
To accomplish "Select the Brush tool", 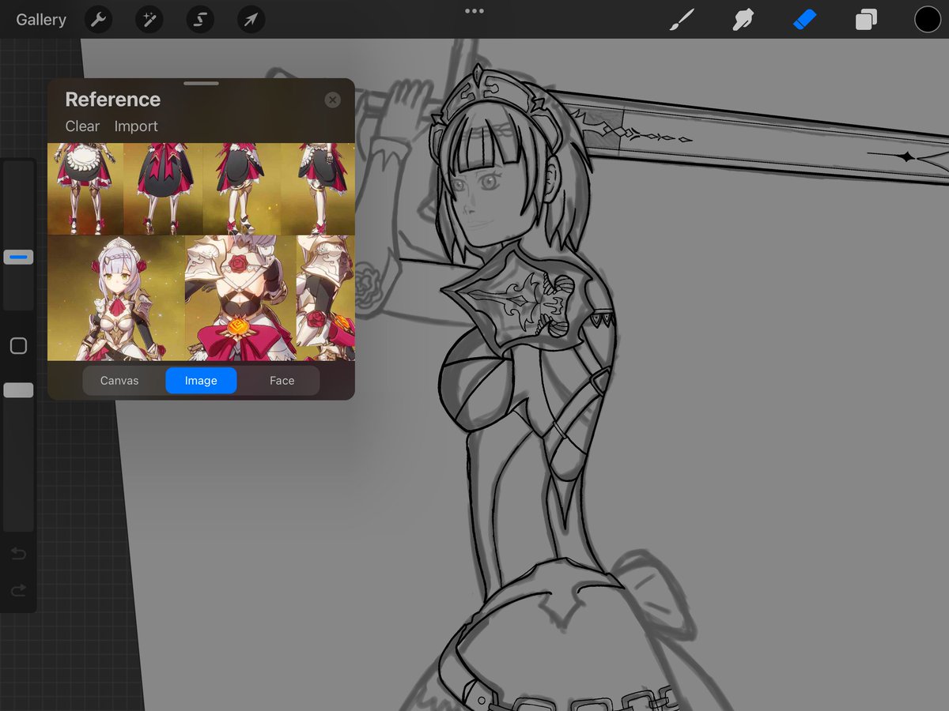I will click(682, 20).
